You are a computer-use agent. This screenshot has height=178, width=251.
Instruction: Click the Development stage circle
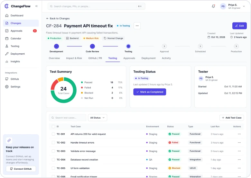56,46
